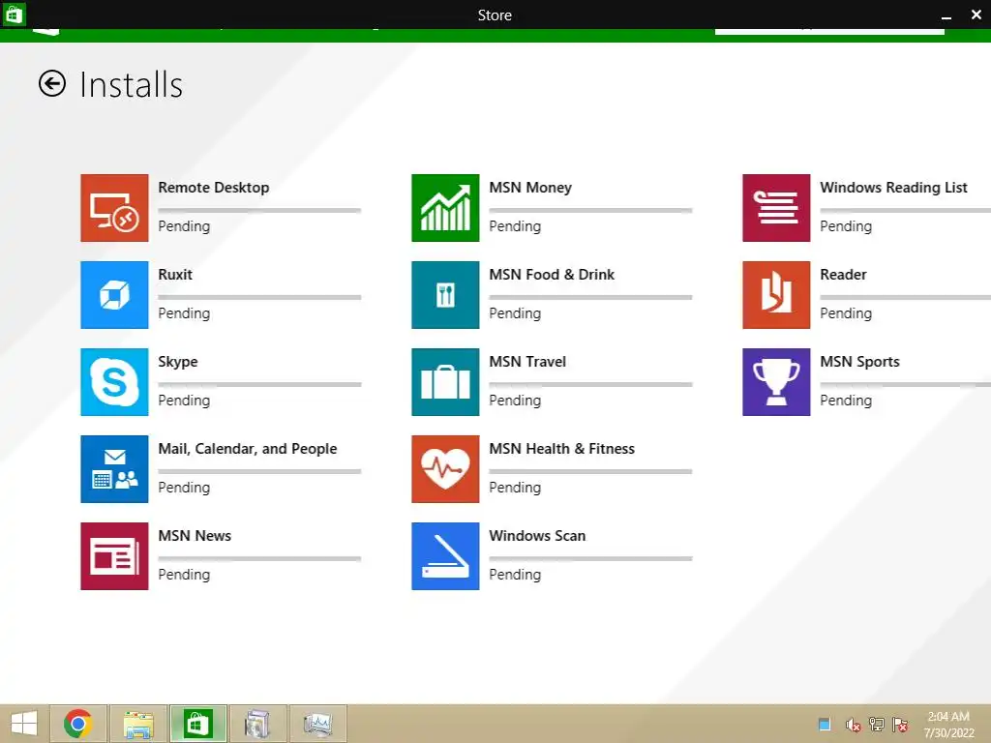Click the Reader title text
Screen dimensions: 991x743
coord(843,275)
